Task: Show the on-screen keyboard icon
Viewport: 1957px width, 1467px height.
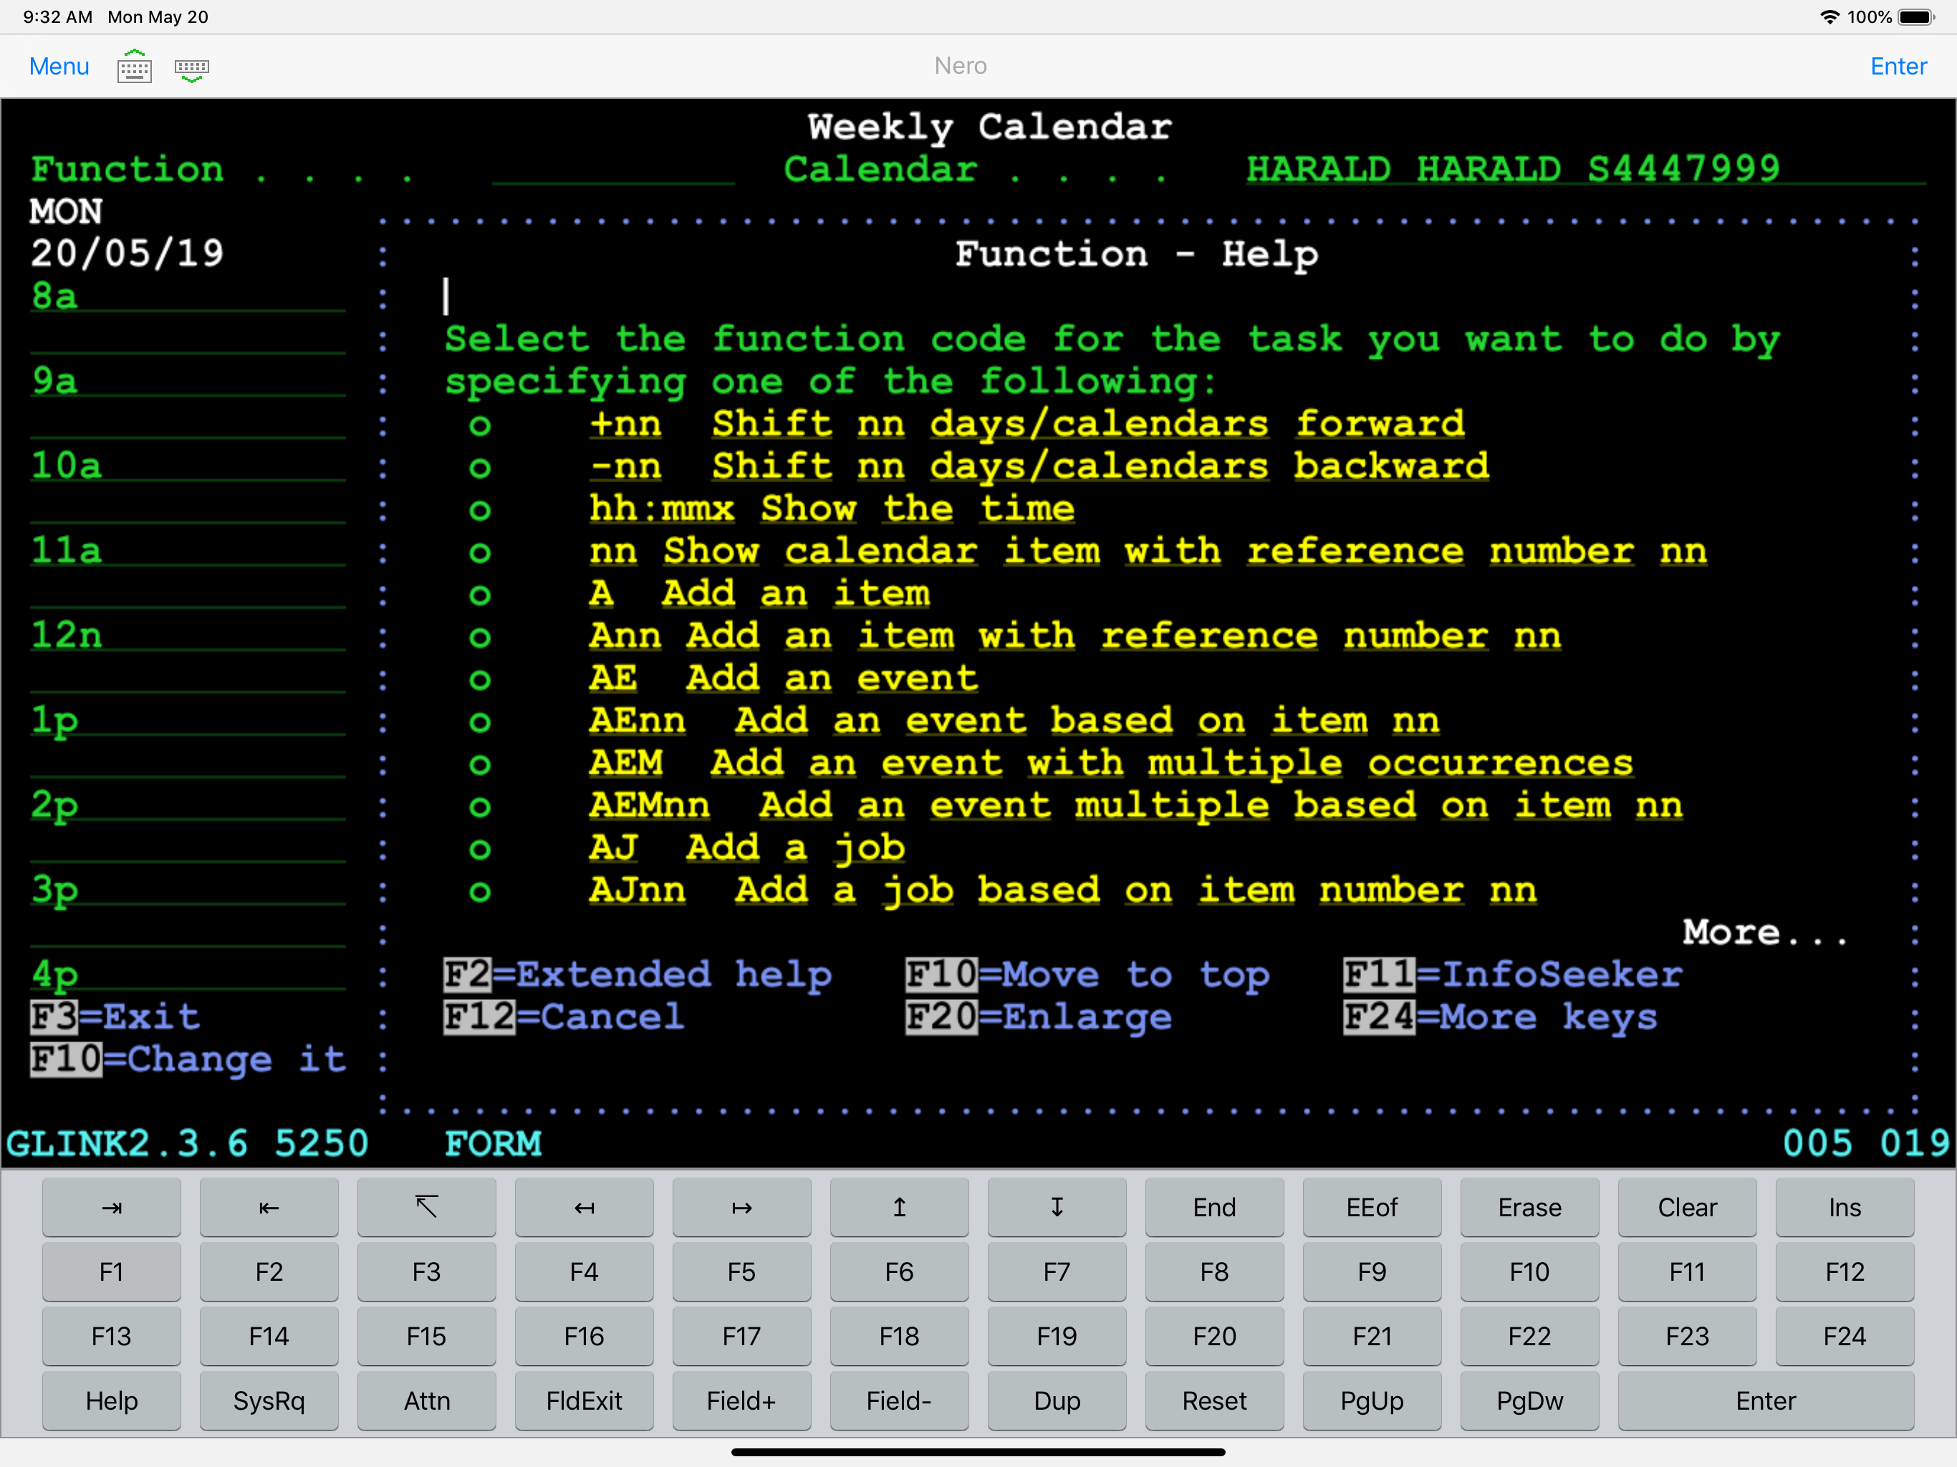Action: click(x=135, y=67)
